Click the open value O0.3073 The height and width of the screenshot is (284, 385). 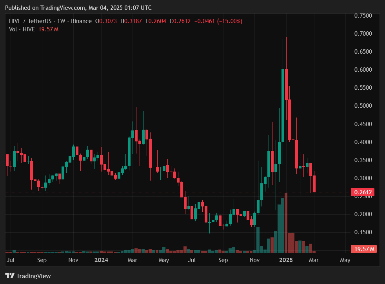(106, 21)
